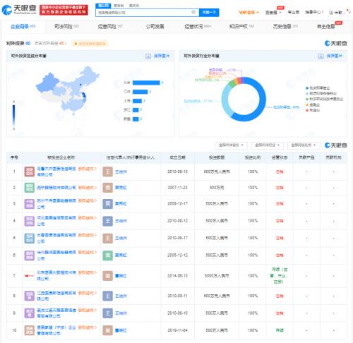Expand the 百宝箱 menu
353x343 pixels.
(273, 12)
